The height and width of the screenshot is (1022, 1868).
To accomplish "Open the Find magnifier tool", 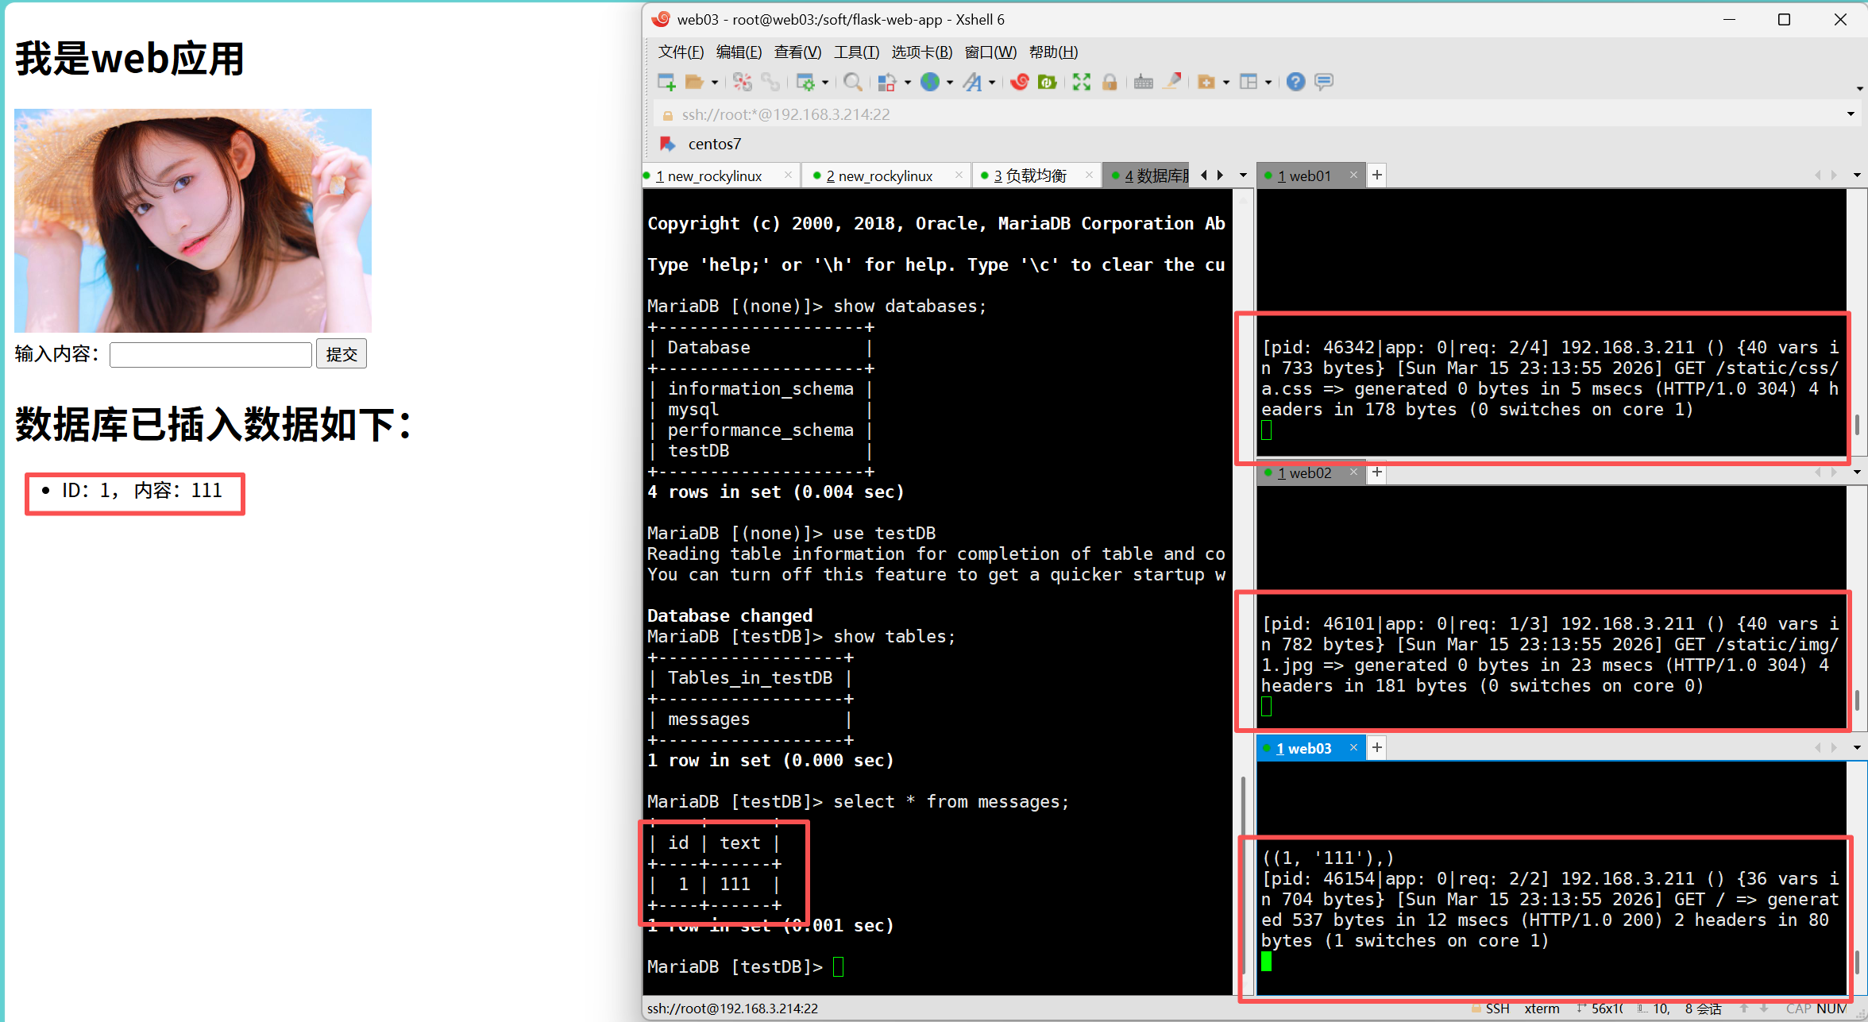I will click(852, 82).
